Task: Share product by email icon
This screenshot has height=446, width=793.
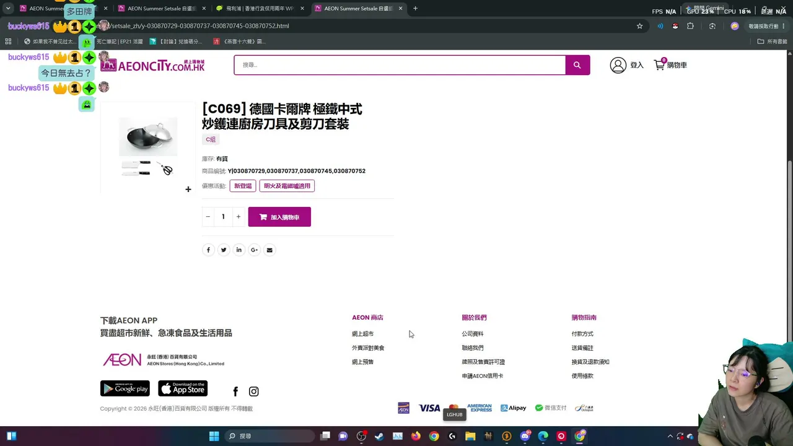Action: point(269,250)
